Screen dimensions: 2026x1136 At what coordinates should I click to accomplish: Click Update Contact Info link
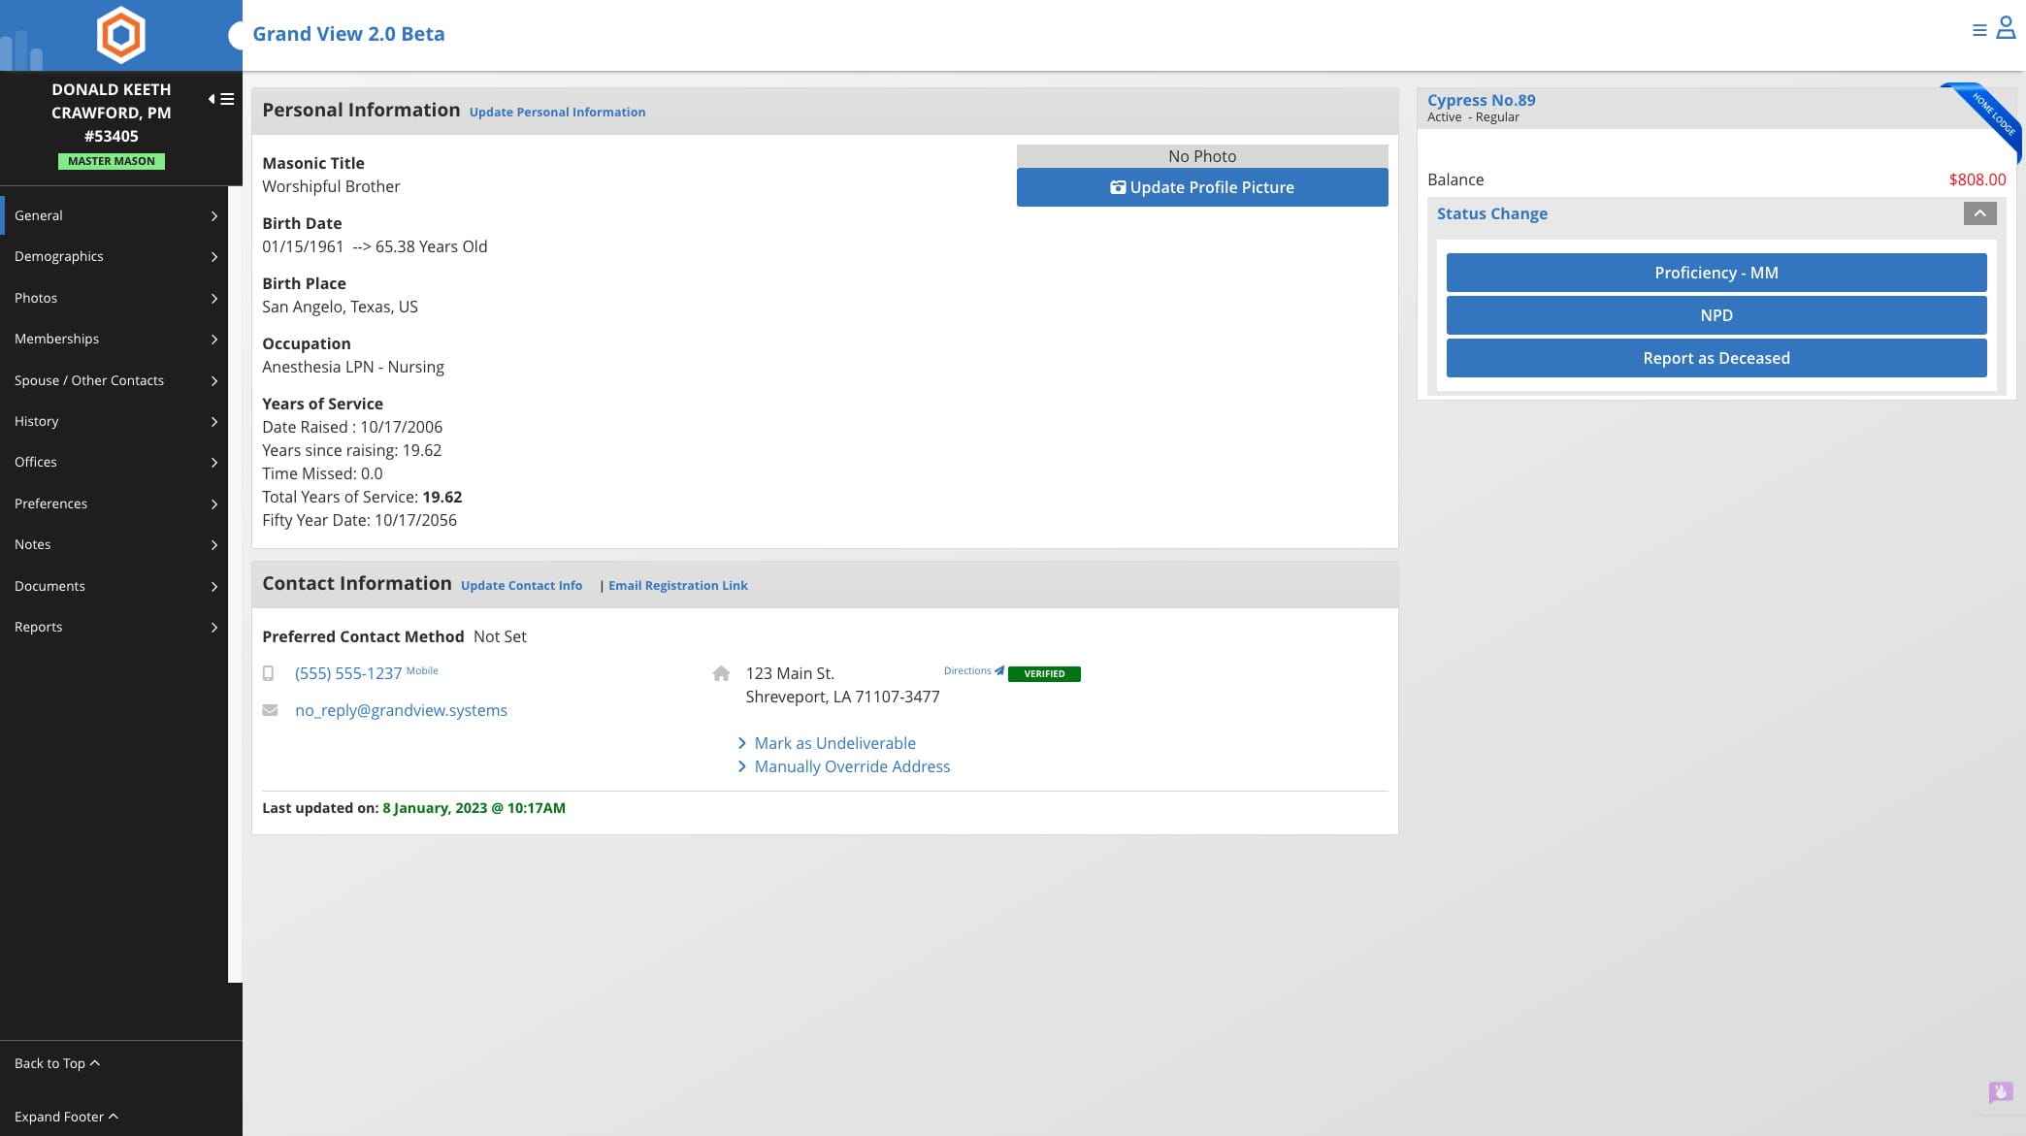point(521,586)
